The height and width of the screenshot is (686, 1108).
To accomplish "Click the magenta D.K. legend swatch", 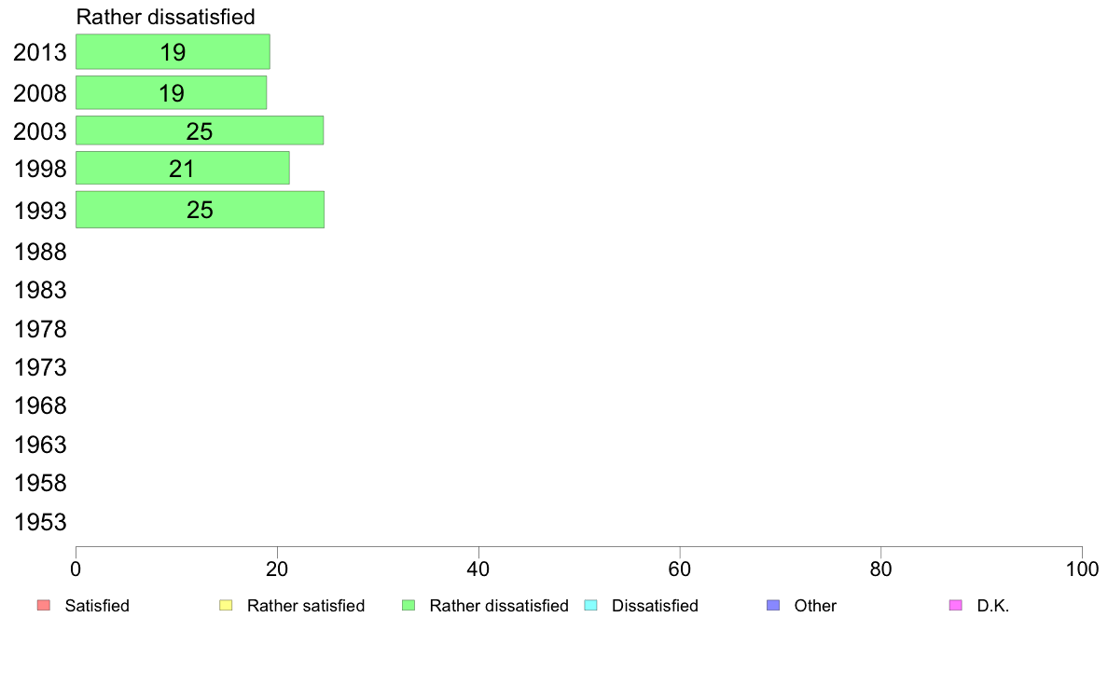I will (955, 606).
